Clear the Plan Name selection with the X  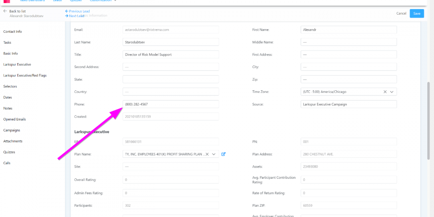pos(207,154)
